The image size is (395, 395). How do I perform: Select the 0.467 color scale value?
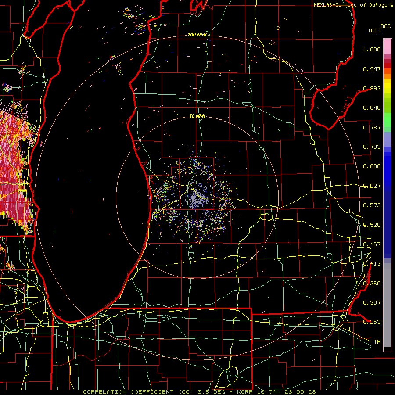tap(372, 244)
